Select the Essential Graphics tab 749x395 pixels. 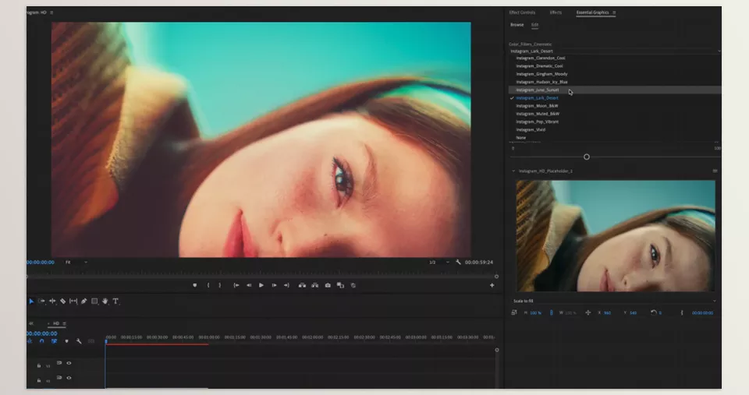coord(592,12)
